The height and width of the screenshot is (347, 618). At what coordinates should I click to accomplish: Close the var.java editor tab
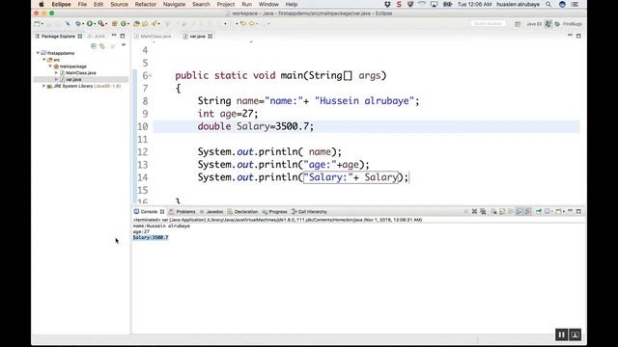pos(211,37)
